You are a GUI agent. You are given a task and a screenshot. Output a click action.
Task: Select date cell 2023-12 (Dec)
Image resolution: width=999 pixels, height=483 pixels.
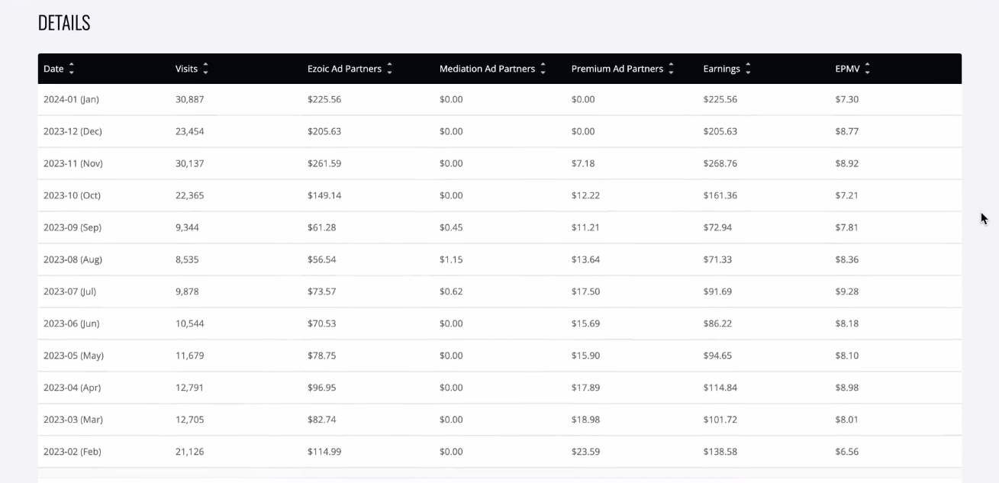point(73,131)
